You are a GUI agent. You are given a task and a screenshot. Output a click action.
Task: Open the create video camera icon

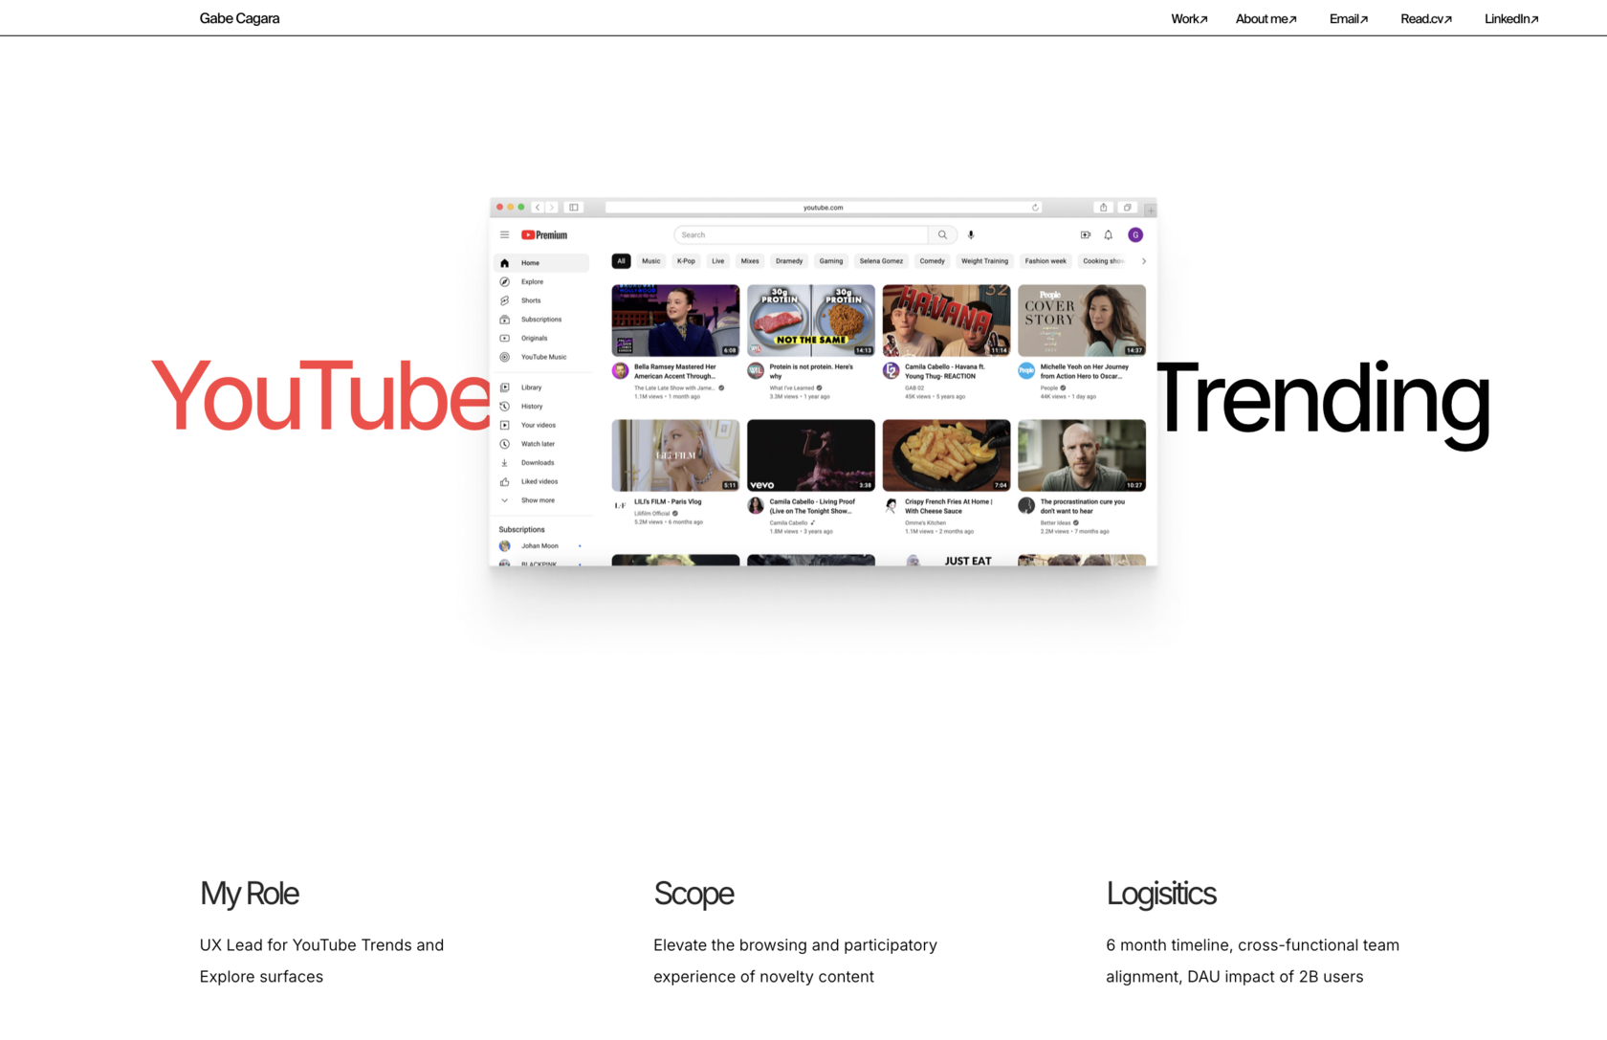point(1086,234)
